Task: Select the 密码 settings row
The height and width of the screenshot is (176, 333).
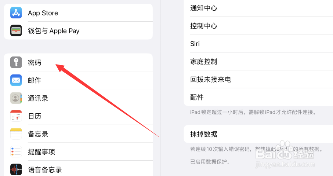Action: pyautogui.click(x=78, y=62)
